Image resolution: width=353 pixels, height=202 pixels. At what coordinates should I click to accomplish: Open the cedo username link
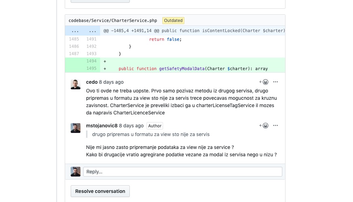[x=92, y=82]
